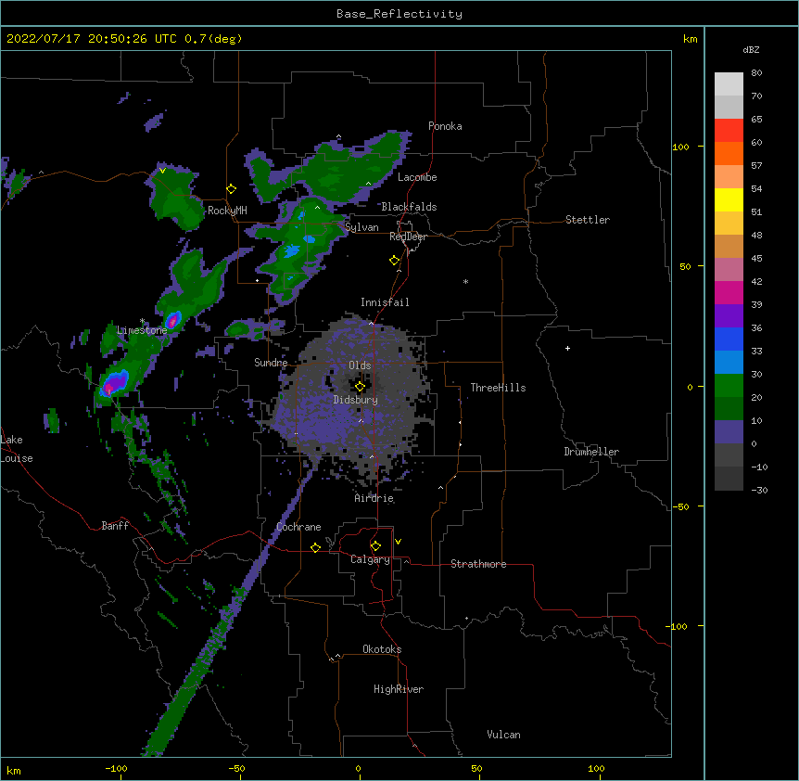Select the yellow diamond radar site between Olds and Didsbury
Image resolution: width=799 pixels, height=781 pixels.
click(x=360, y=387)
